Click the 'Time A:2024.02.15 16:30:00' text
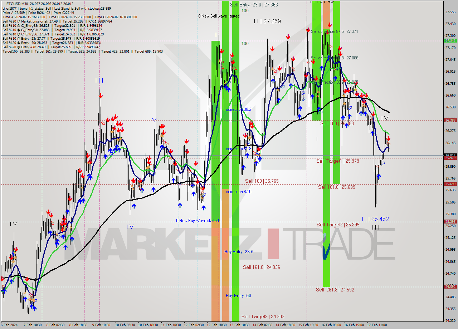Image resolution: width=458 pixels, height=329 pixels. click(x=24, y=17)
